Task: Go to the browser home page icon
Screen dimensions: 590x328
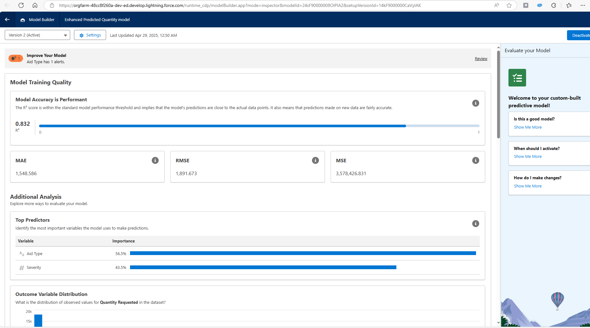Action: (35, 5)
